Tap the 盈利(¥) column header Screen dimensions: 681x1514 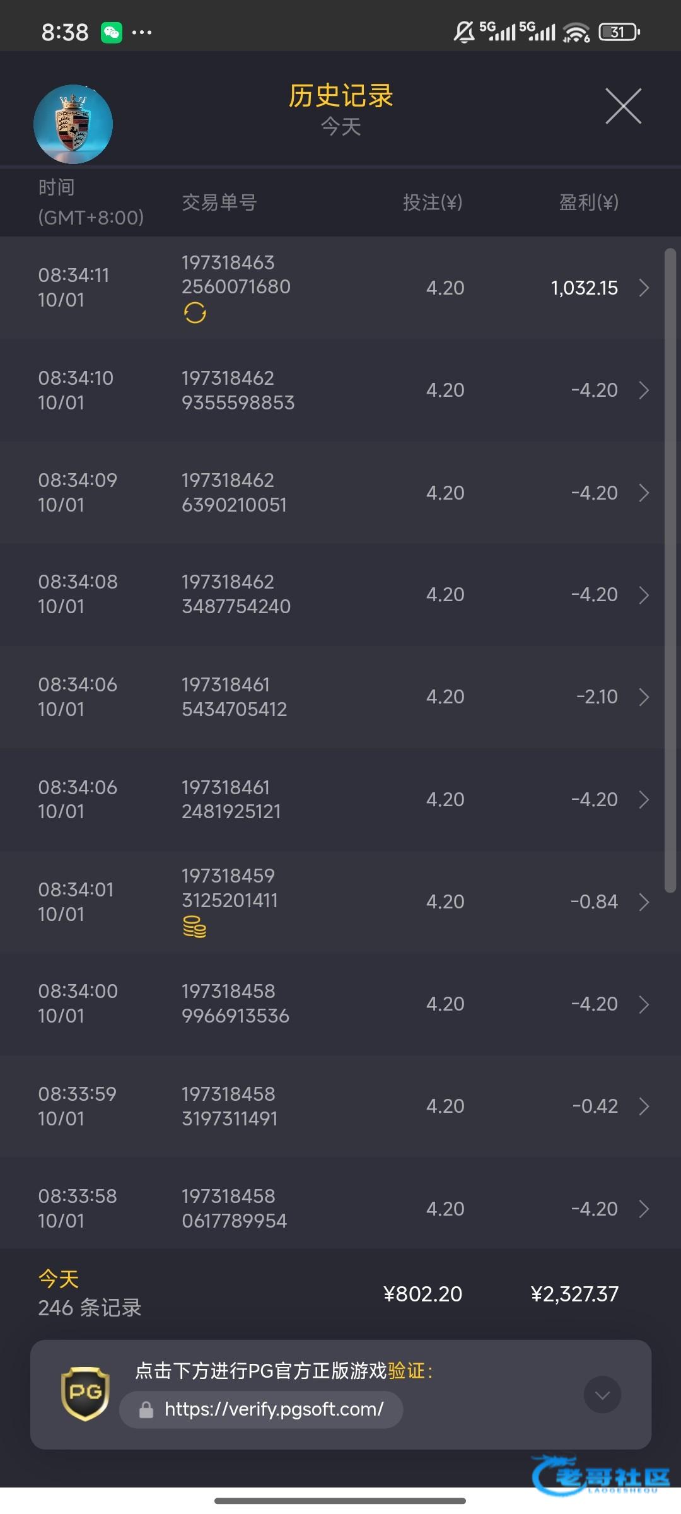pos(588,202)
